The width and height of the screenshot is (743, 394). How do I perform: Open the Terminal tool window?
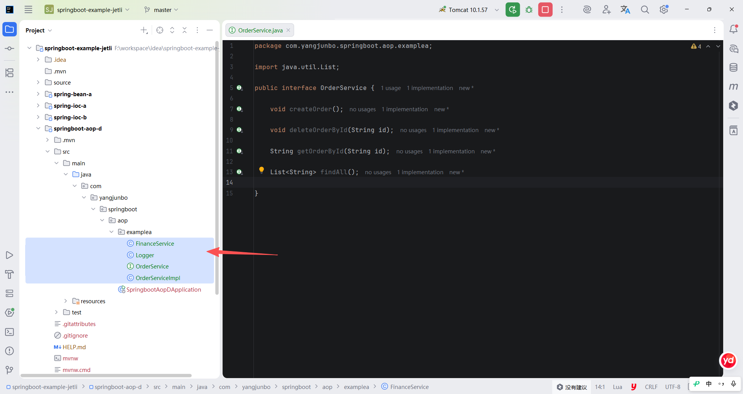tap(10, 332)
